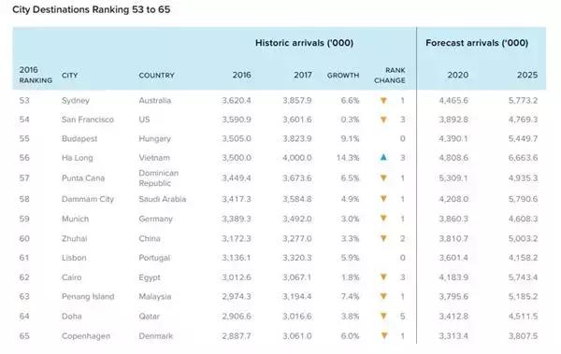The width and height of the screenshot is (561, 354).
Task: Click the 2025 forecast column header
Action: (527, 75)
